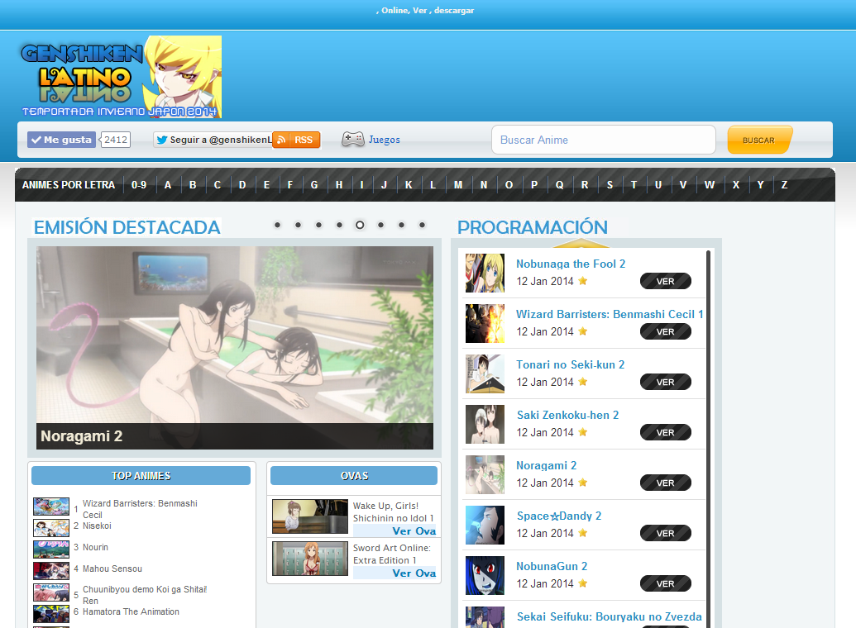Click VER for Tonari no Seki-kun 2

(666, 382)
